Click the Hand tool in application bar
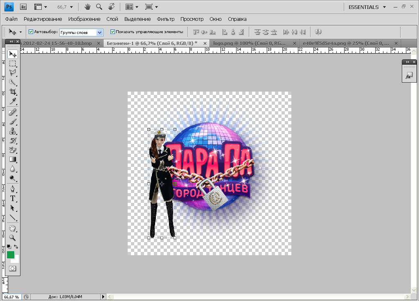Viewport: 419px width, 301px height. [x=88, y=7]
